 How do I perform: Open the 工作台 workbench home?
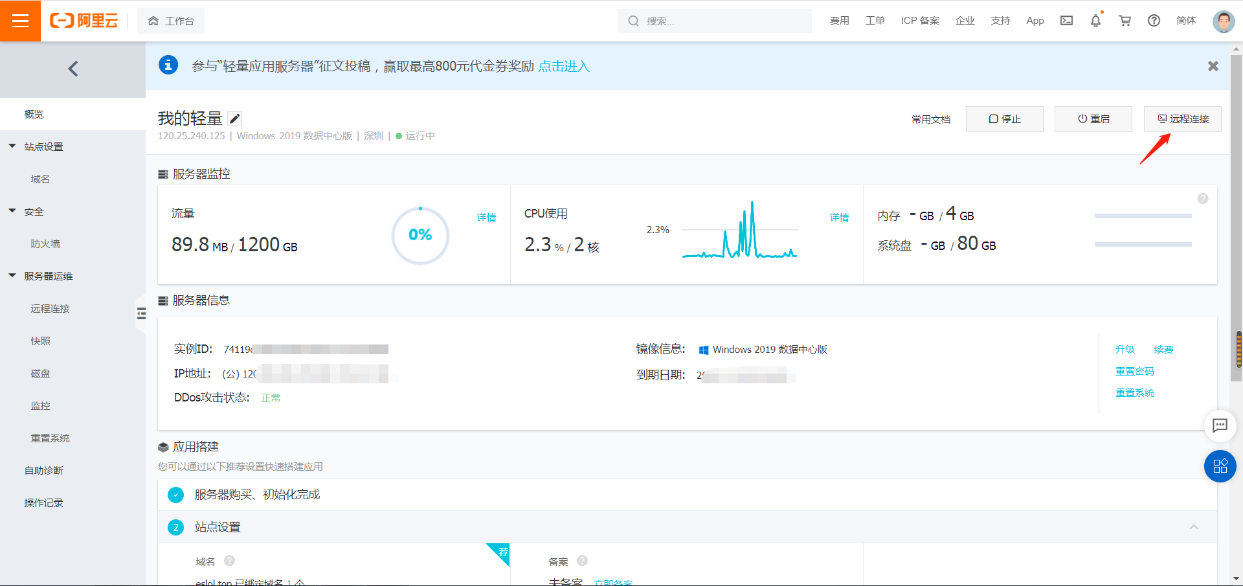(171, 21)
